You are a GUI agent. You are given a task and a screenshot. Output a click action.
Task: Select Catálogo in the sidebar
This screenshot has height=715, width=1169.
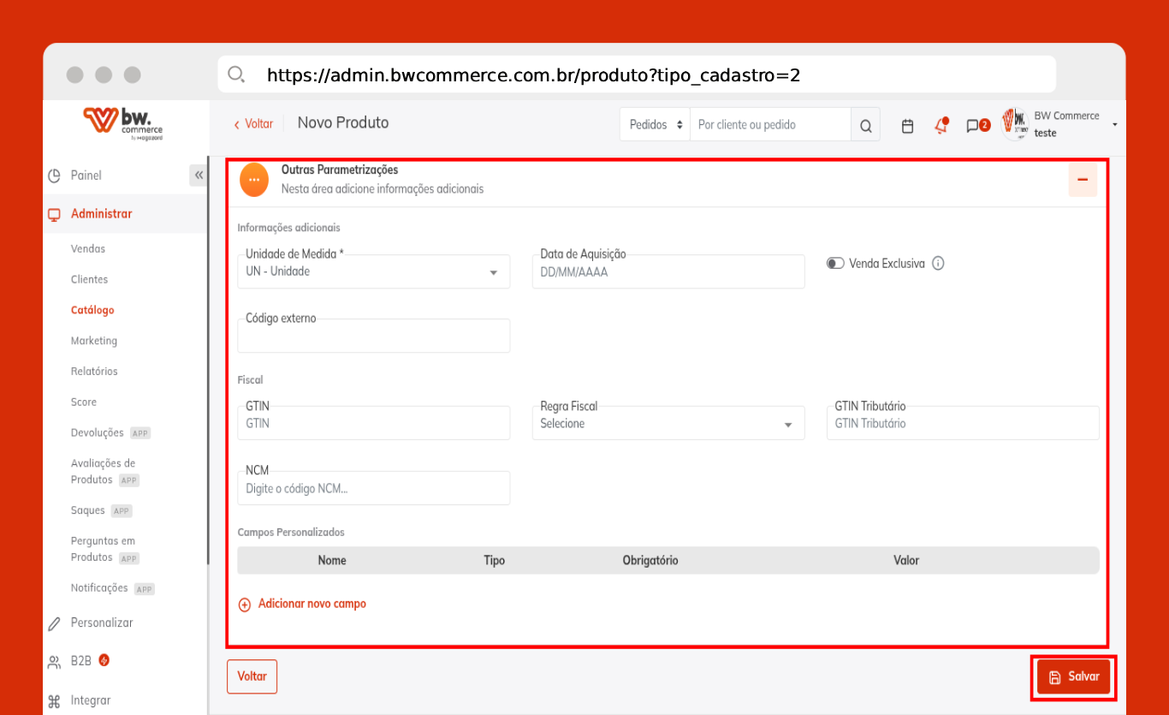point(92,310)
